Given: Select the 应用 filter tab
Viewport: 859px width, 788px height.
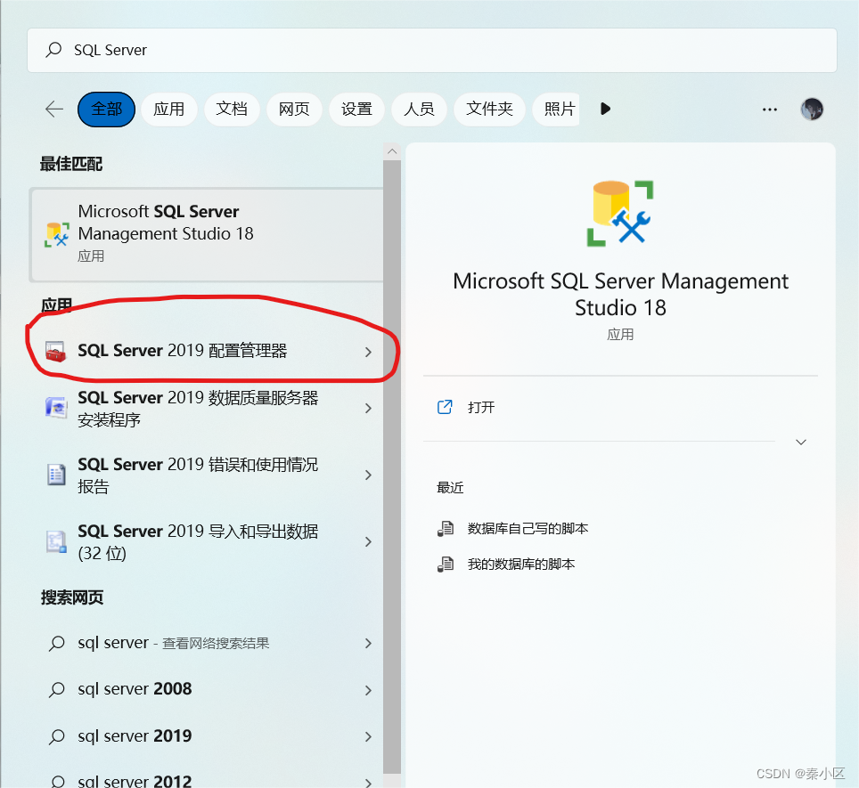Looking at the screenshot, I should click(x=168, y=109).
